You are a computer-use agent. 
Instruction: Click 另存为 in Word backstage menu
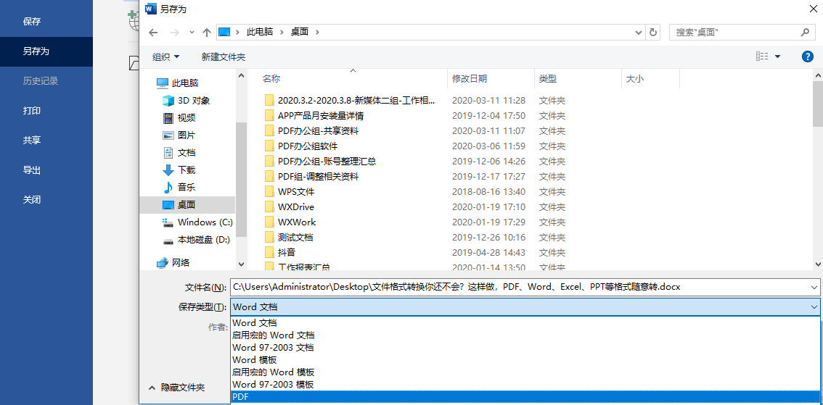[46, 51]
